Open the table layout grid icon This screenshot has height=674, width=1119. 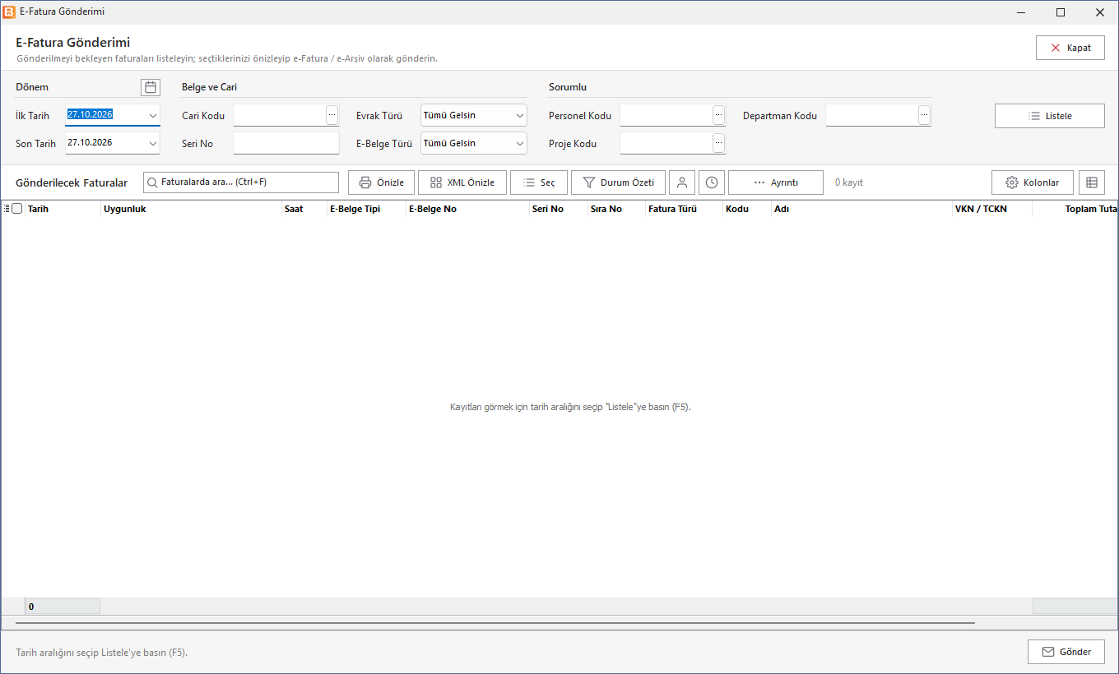tap(1092, 182)
